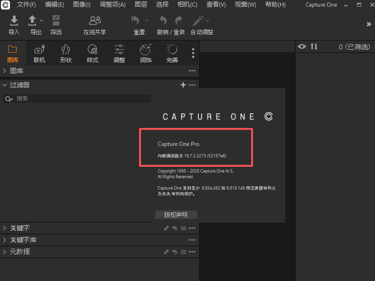Collapse the Filters (过滤器) panel
Image resolution: width=375 pixels, height=281 pixels.
(x=4, y=85)
